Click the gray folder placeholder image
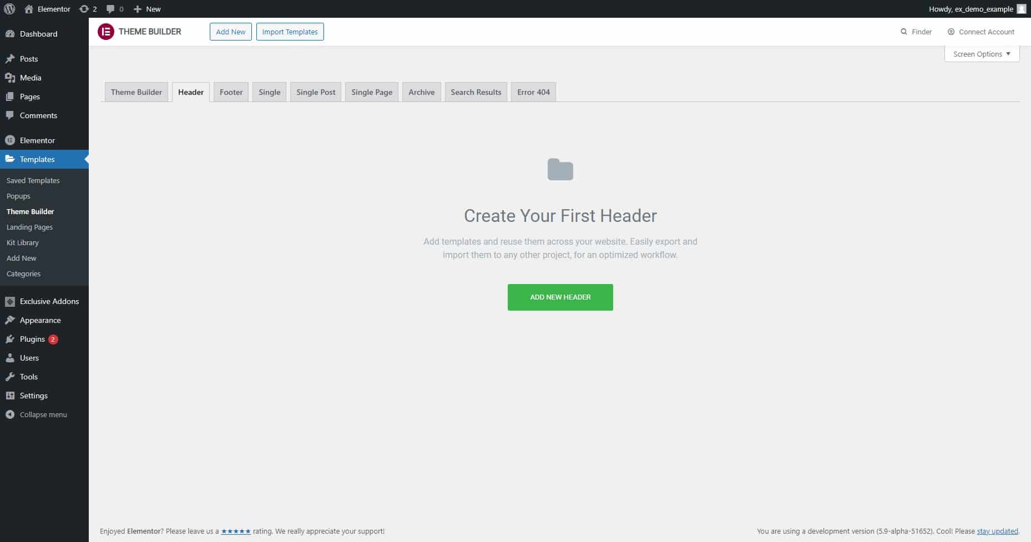The width and height of the screenshot is (1031, 542). (x=560, y=169)
